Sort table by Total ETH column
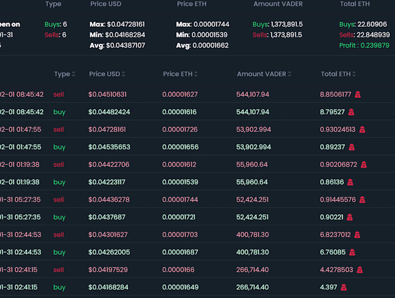 tap(338, 74)
